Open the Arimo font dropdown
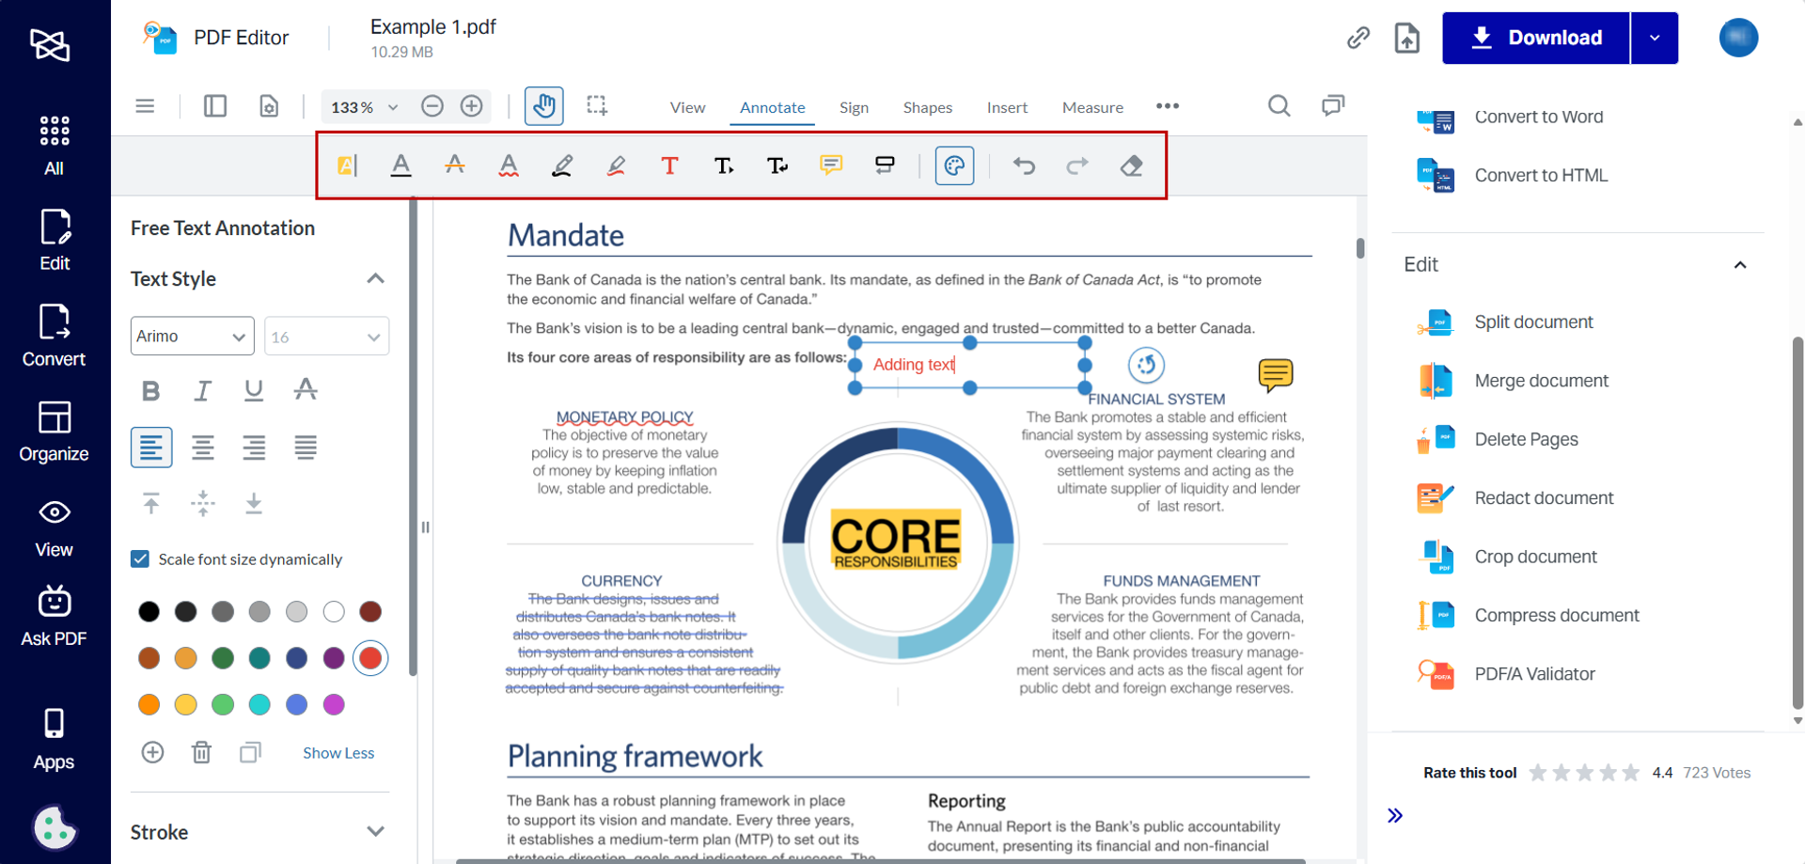 [193, 337]
